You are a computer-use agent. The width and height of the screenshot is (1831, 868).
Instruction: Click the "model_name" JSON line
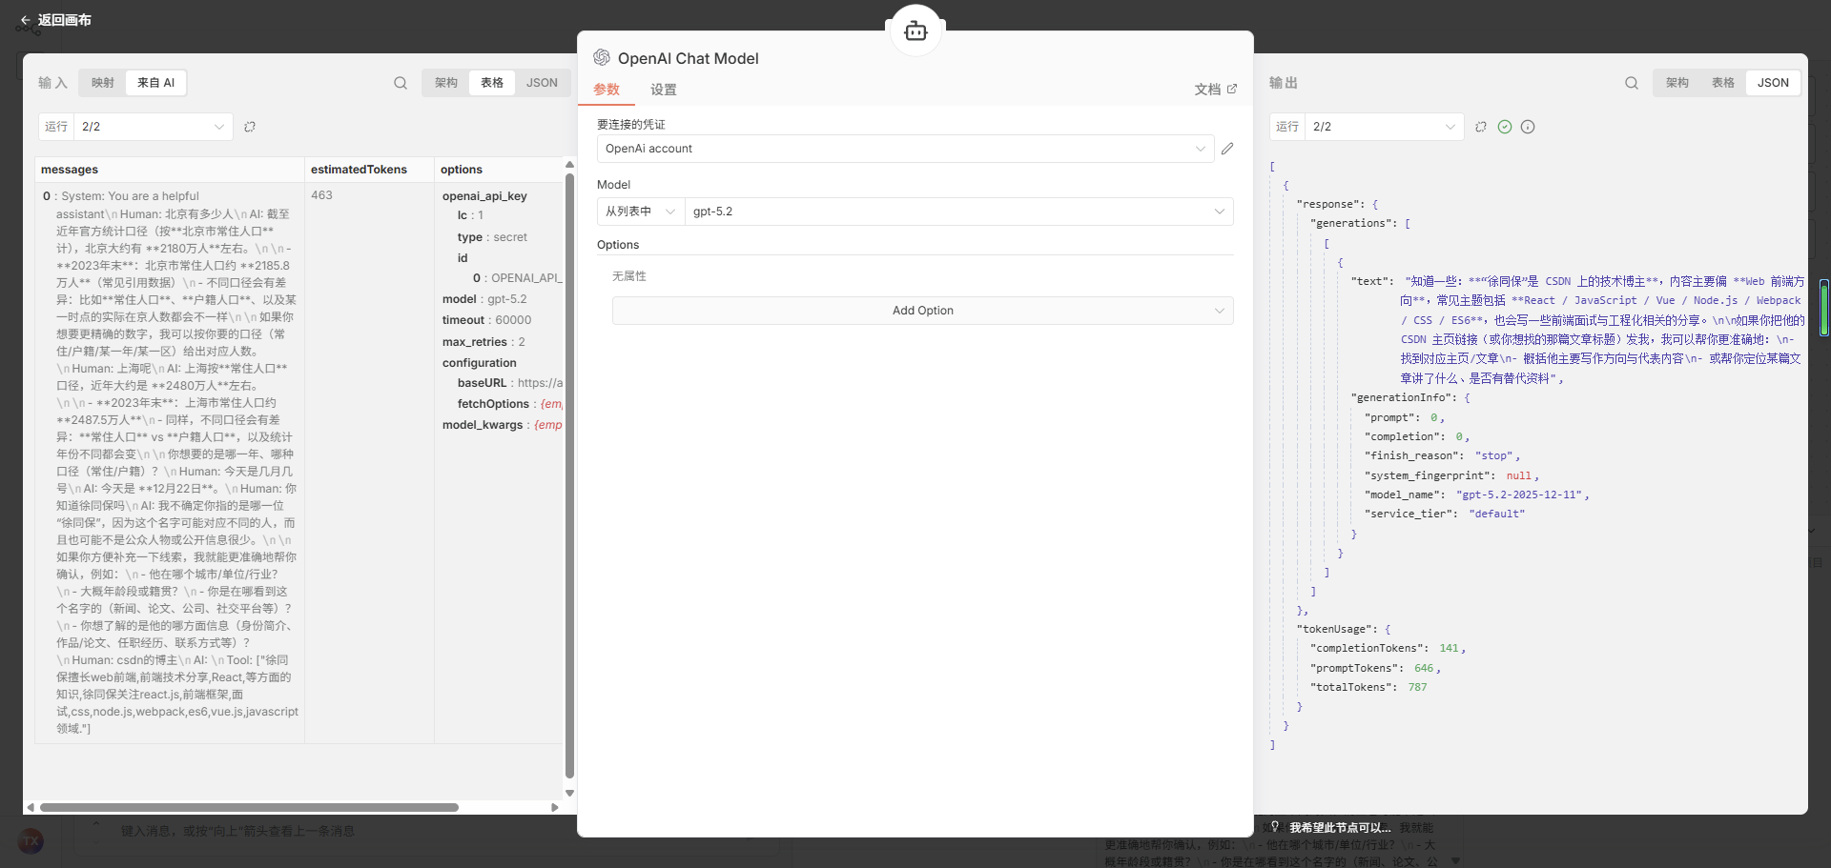[x=1477, y=495]
